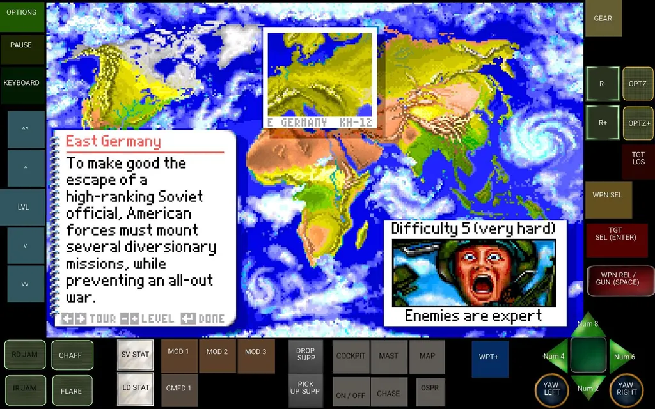Viewport: 655px width, 409px height.
Task: Click the TOUR label in the briefing footer
Action: (x=102, y=319)
